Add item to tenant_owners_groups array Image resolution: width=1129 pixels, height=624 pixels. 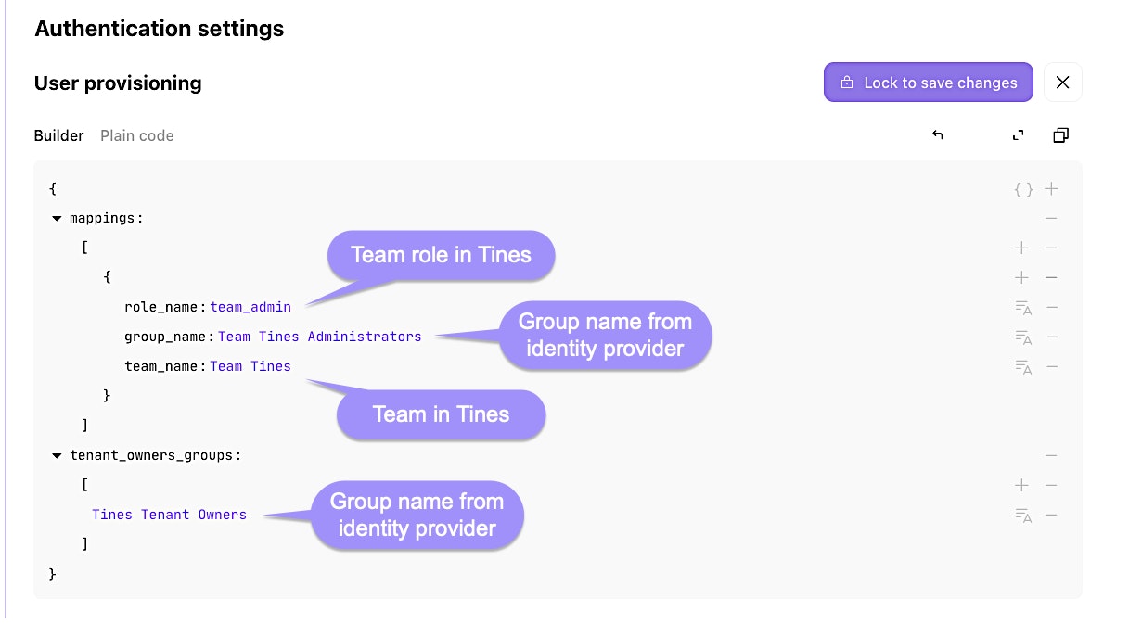click(1021, 486)
